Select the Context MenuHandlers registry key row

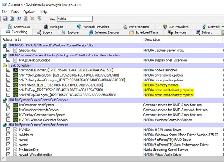pyautogui.click(x=112, y=55)
